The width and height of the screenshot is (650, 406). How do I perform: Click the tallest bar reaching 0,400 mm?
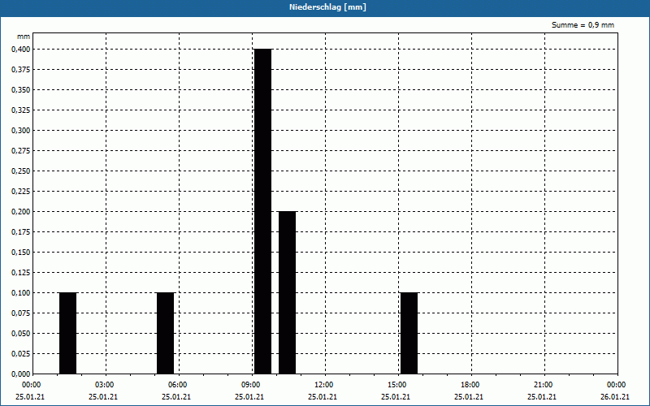[262, 211]
